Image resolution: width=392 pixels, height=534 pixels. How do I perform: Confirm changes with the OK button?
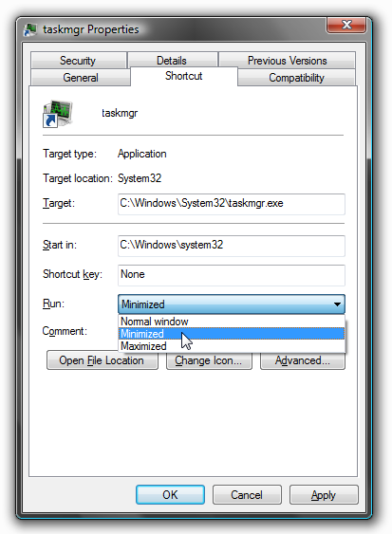pos(170,494)
